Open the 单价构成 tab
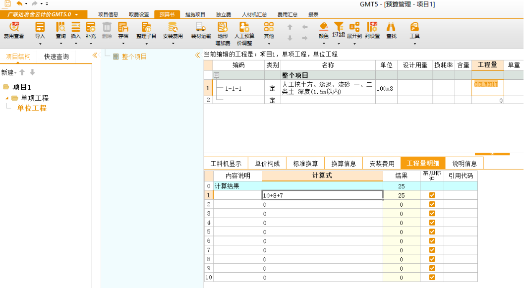The image size is (524, 292). tap(267, 164)
